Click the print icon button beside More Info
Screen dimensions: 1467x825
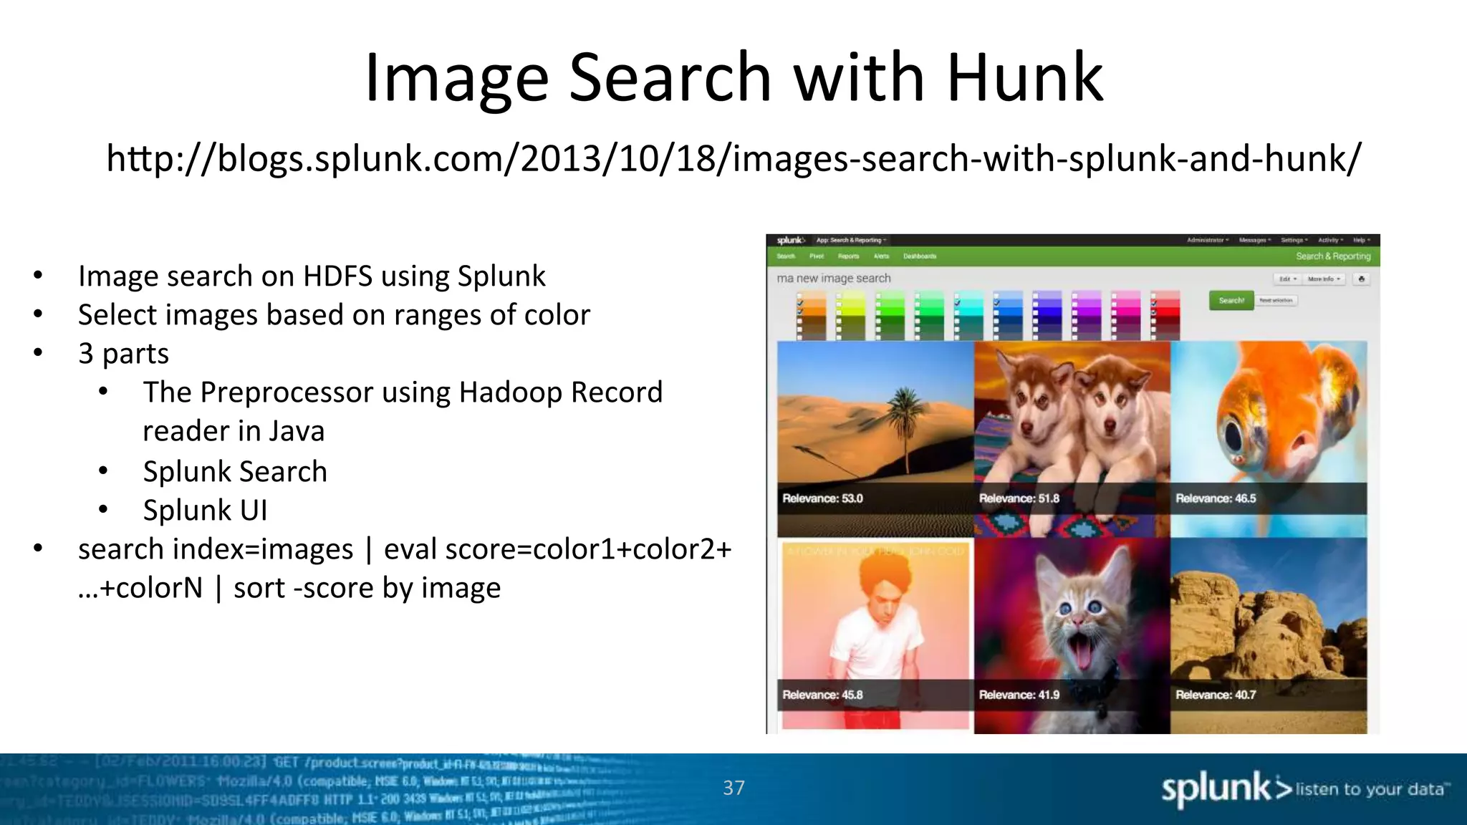(1362, 279)
